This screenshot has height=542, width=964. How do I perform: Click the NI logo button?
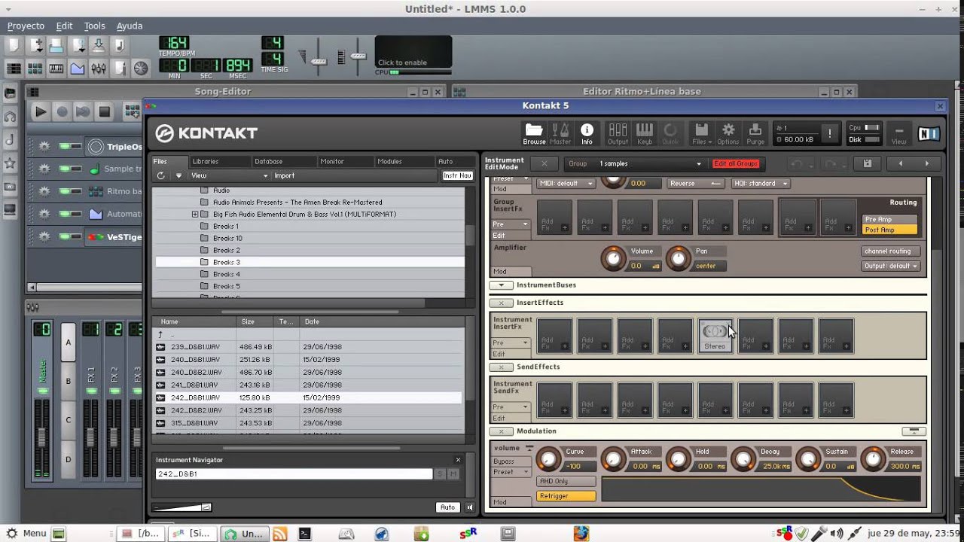pyautogui.click(x=929, y=134)
